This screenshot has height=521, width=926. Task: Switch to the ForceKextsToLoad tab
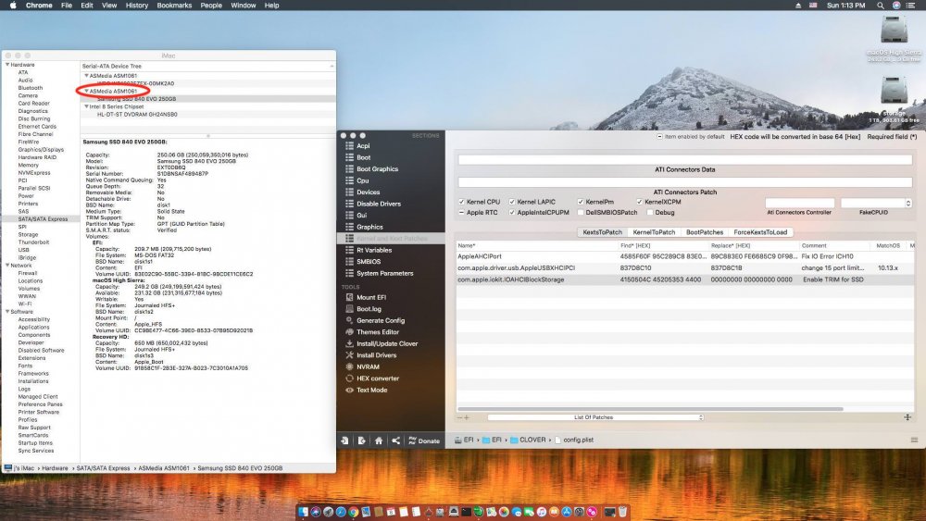(760, 232)
